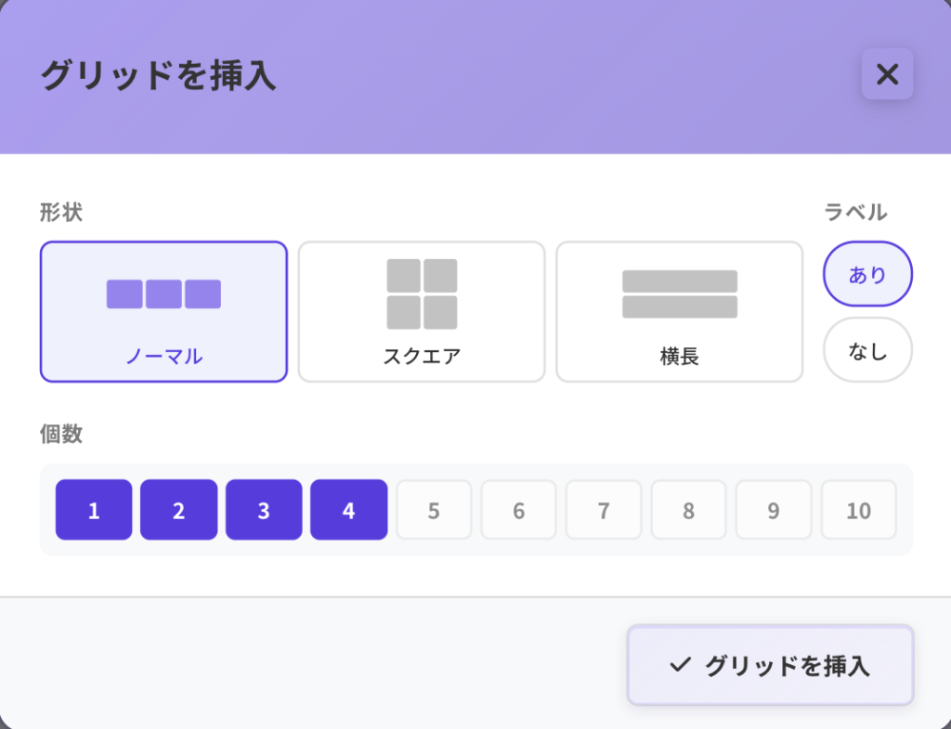This screenshot has height=729, width=951.
Task: Close the グリッドを挿入 dialog
Action: point(887,74)
